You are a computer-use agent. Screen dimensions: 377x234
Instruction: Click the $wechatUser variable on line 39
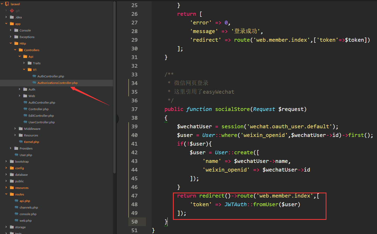pyautogui.click(x=194, y=126)
